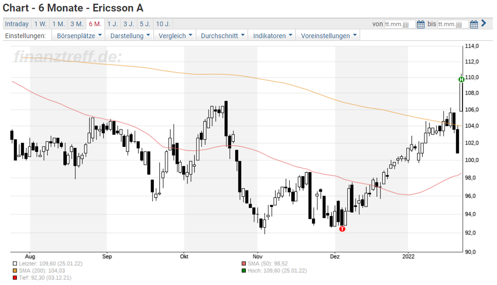This screenshot has width=497, height=285.
Task: Click the 'Hoch: 109,60 (25.01.22)' legend text
Action: point(277,271)
